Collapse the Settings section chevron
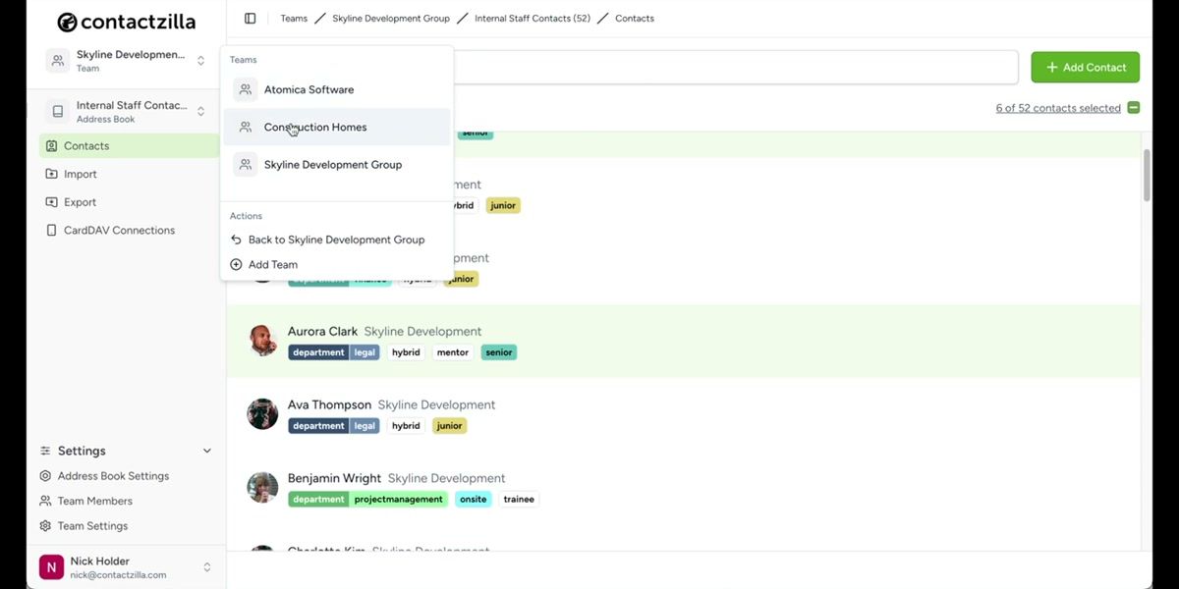 [206, 451]
